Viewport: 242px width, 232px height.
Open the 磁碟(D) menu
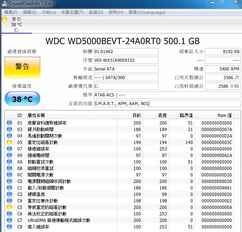tap(96, 12)
